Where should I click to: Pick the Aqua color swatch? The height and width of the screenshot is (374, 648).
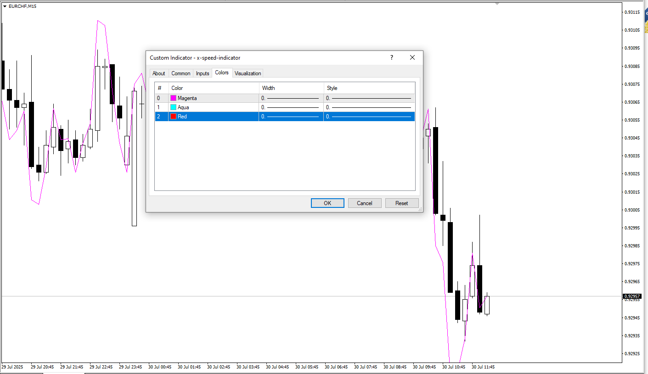(174, 107)
